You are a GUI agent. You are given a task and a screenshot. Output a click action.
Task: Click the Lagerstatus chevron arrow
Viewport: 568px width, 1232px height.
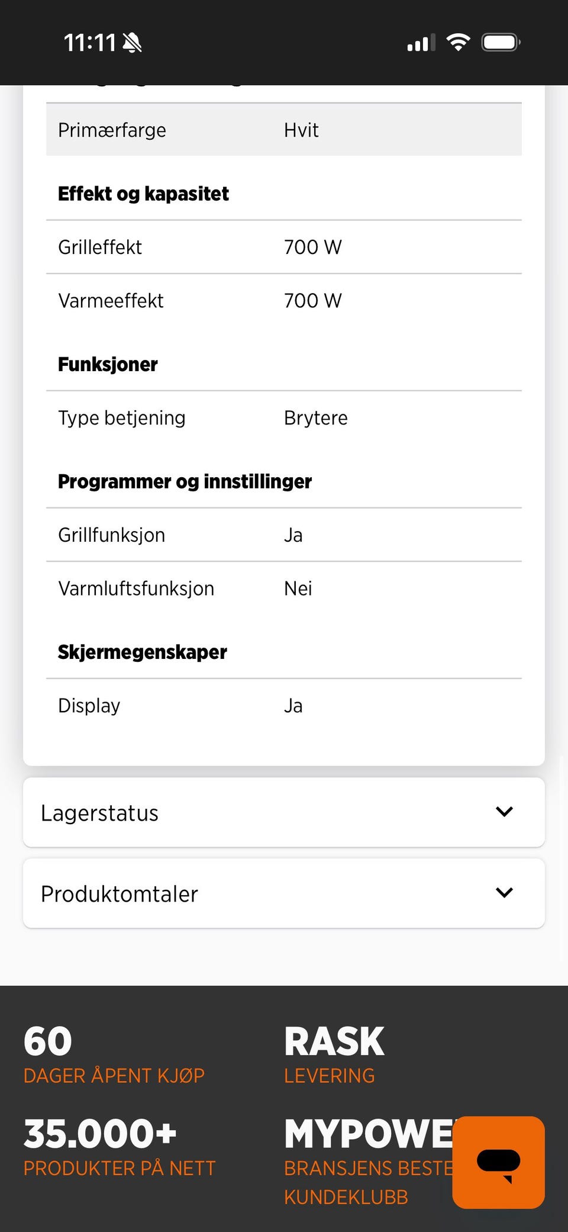pyautogui.click(x=504, y=812)
